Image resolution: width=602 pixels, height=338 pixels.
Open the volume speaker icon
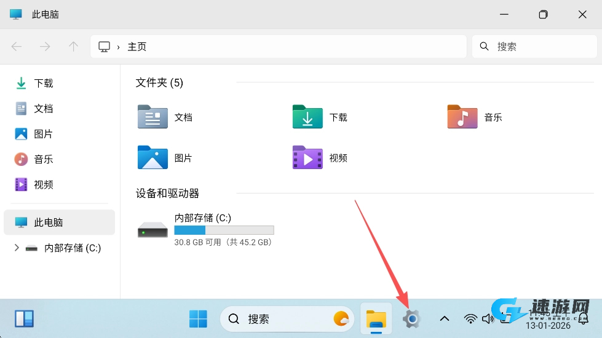[488, 319]
